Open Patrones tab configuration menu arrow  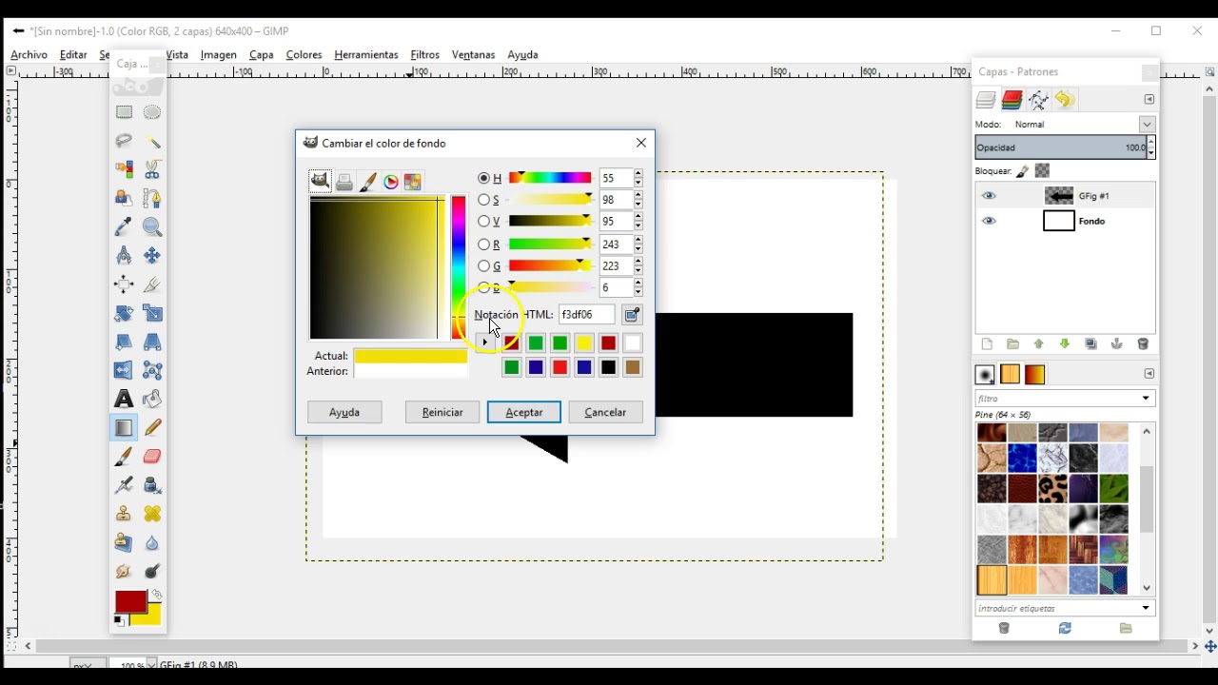1149,374
